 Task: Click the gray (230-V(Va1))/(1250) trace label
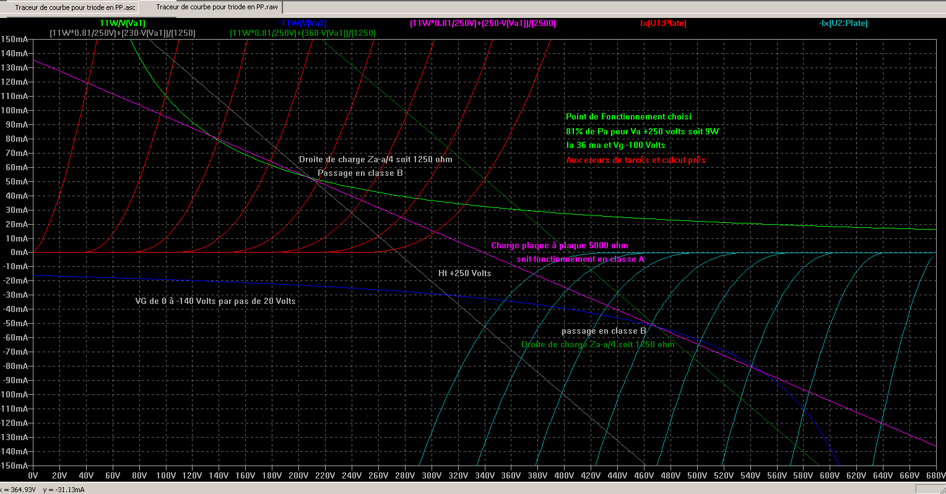(x=123, y=33)
